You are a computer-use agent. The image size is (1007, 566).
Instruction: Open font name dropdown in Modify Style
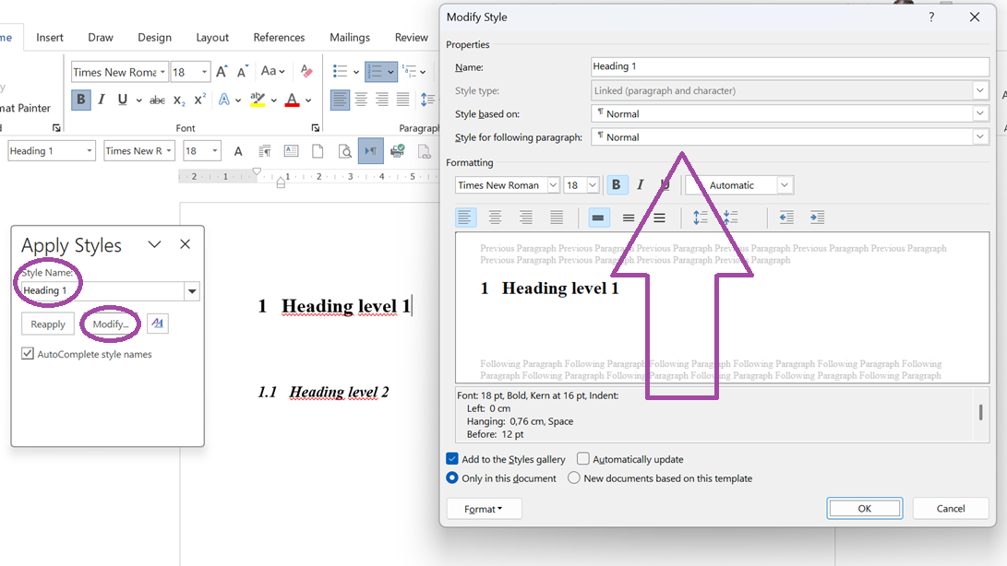553,184
